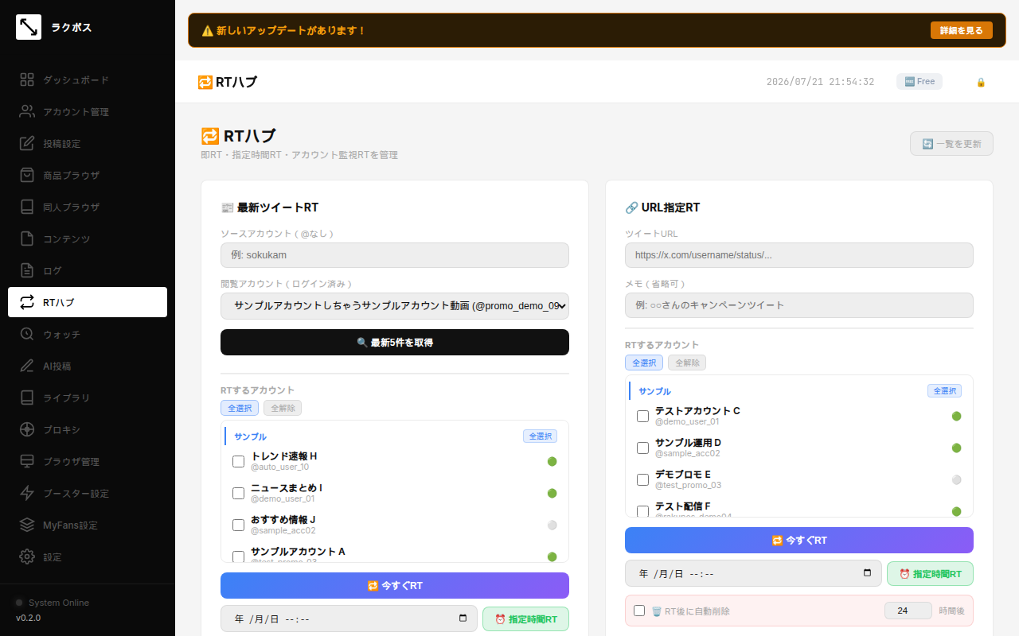The width and height of the screenshot is (1019, 636).
Task: Click 最新5件を取得 button
Action: [x=395, y=342]
